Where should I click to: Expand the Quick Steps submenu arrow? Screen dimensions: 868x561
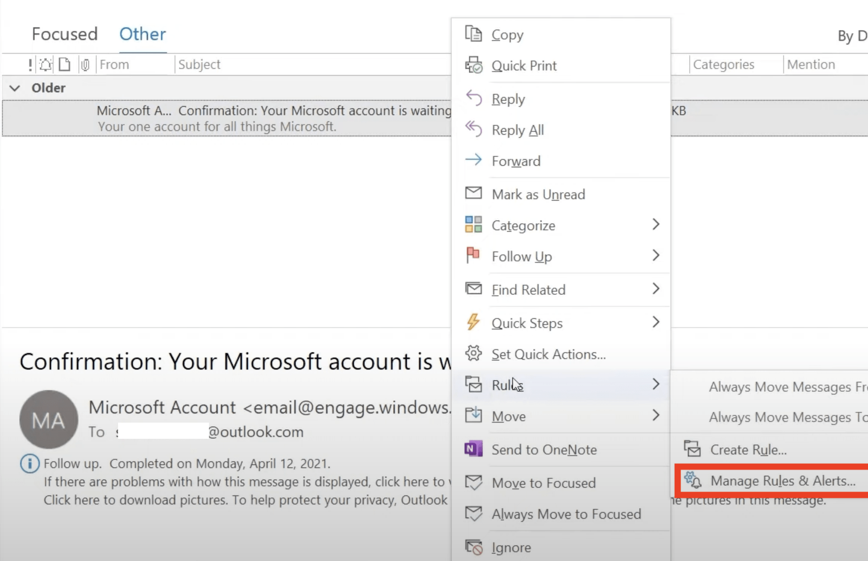tap(656, 322)
